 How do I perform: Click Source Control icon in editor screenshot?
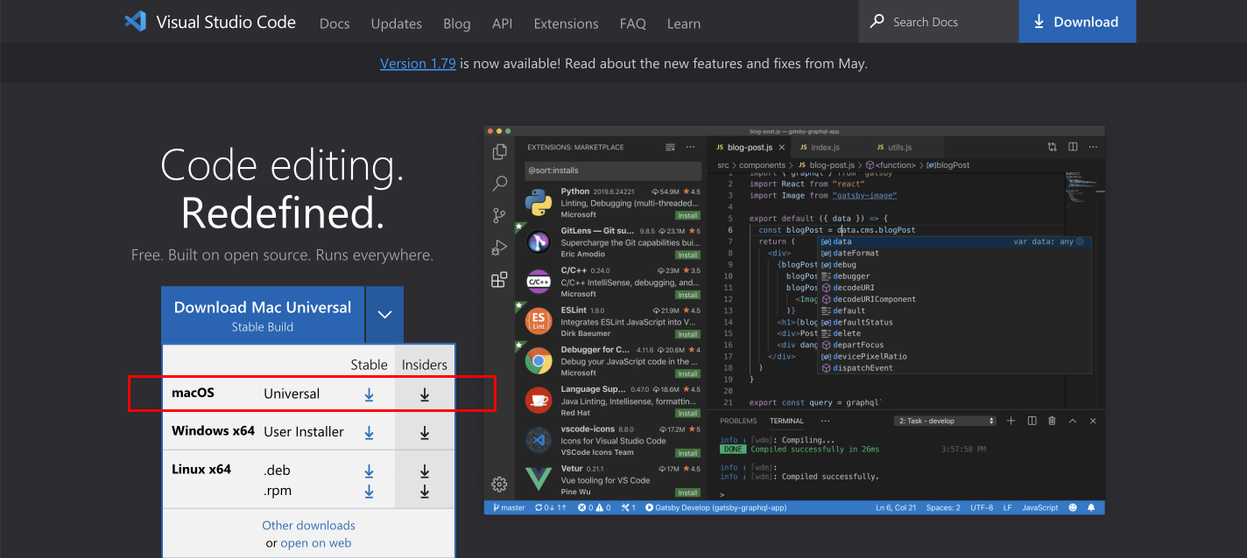pyautogui.click(x=499, y=215)
